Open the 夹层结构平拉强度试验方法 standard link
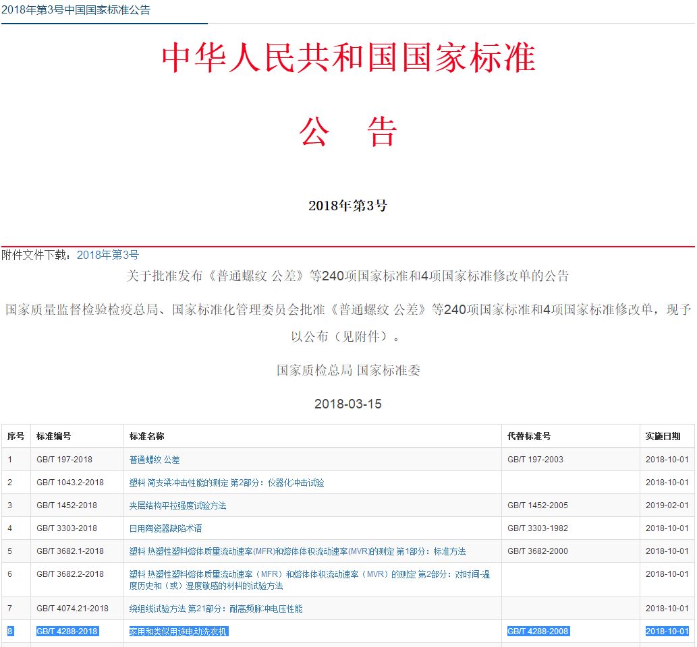Image resolution: width=697 pixels, height=647 pixels. point(178,505)
